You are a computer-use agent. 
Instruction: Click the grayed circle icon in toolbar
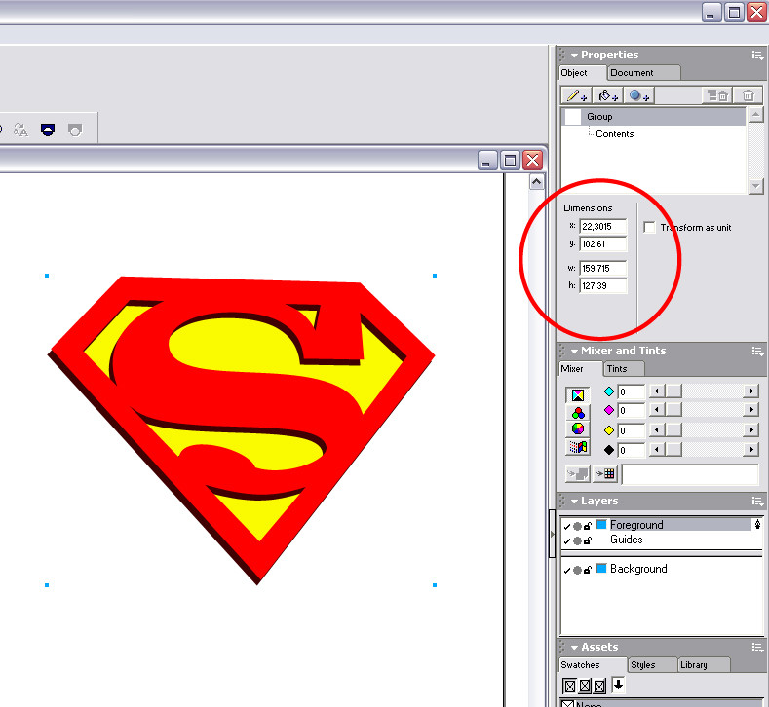75,130
